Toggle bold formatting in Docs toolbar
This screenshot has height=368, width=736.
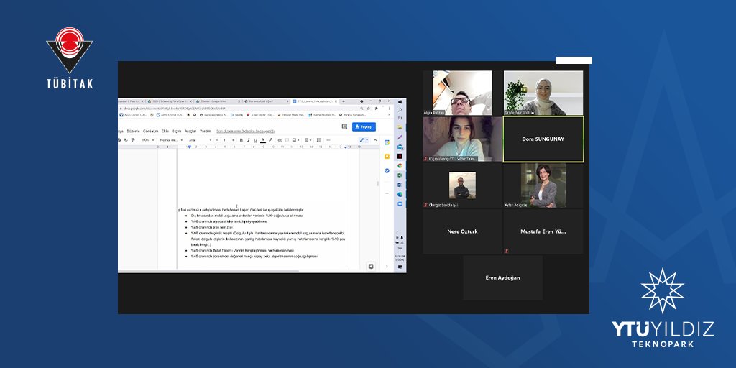(241, 140)
